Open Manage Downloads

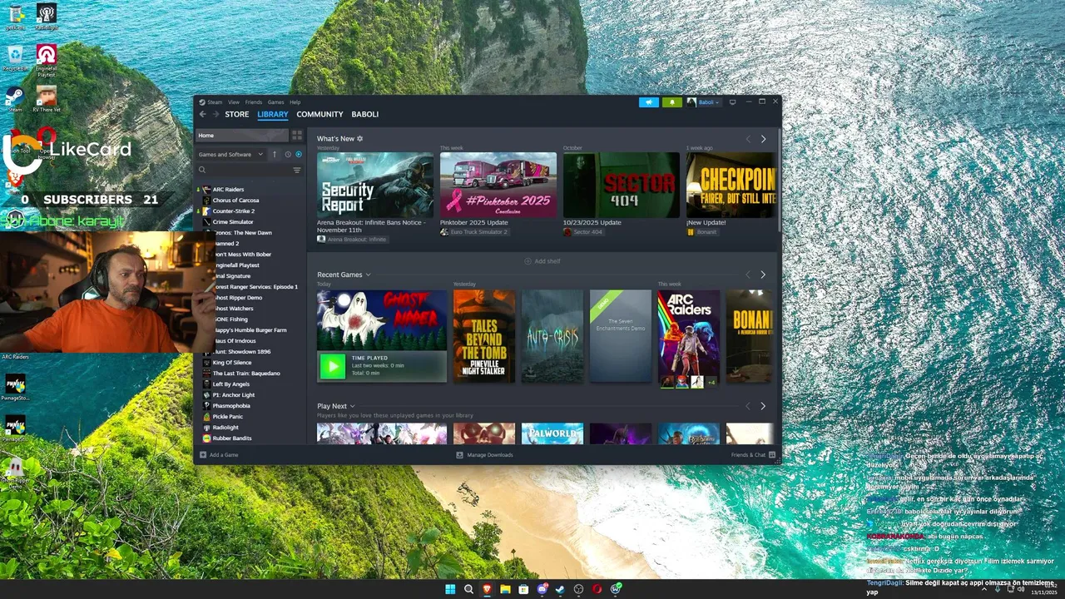[x=484, y=455]
